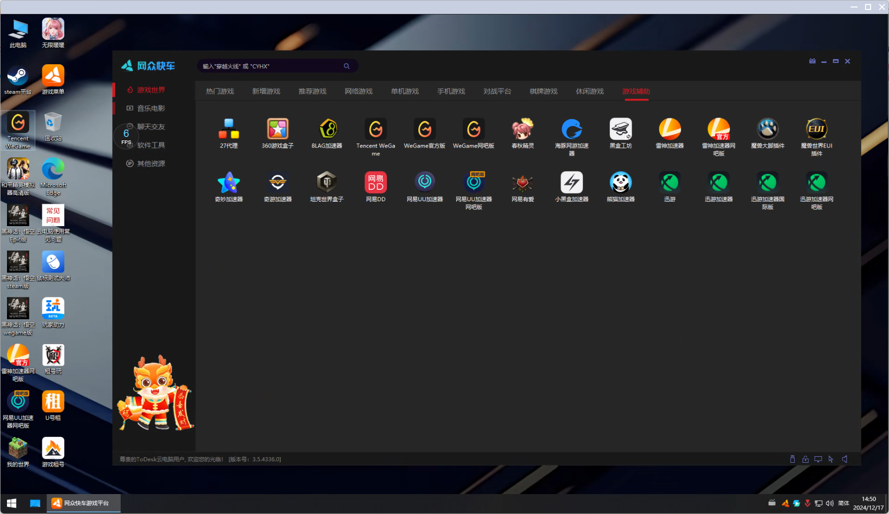Image resolution: width=889 pixels, height=514 pixels.
Task: Go to the 单机游戏 tab
Action: 405,91
